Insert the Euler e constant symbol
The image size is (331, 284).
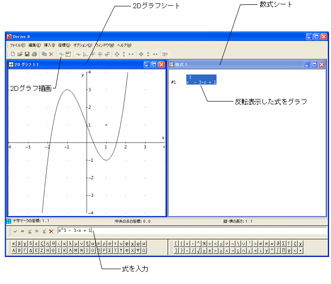point(262,243)
